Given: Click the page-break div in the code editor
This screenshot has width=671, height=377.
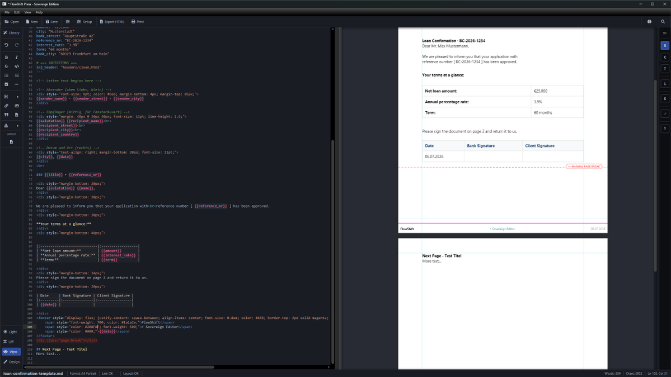Looking at the screenshot, I should [x=67, y=340].
